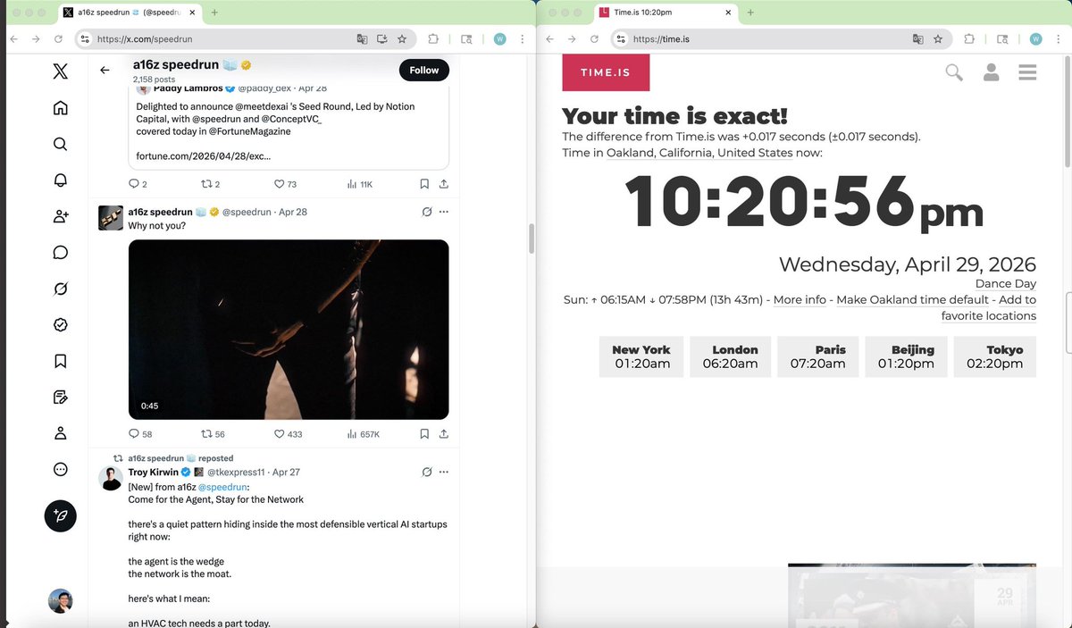This screenshot has height=628, width=1072.
Task: Open @speedrun mention in Troy Kirwin post
Action: 222,486
